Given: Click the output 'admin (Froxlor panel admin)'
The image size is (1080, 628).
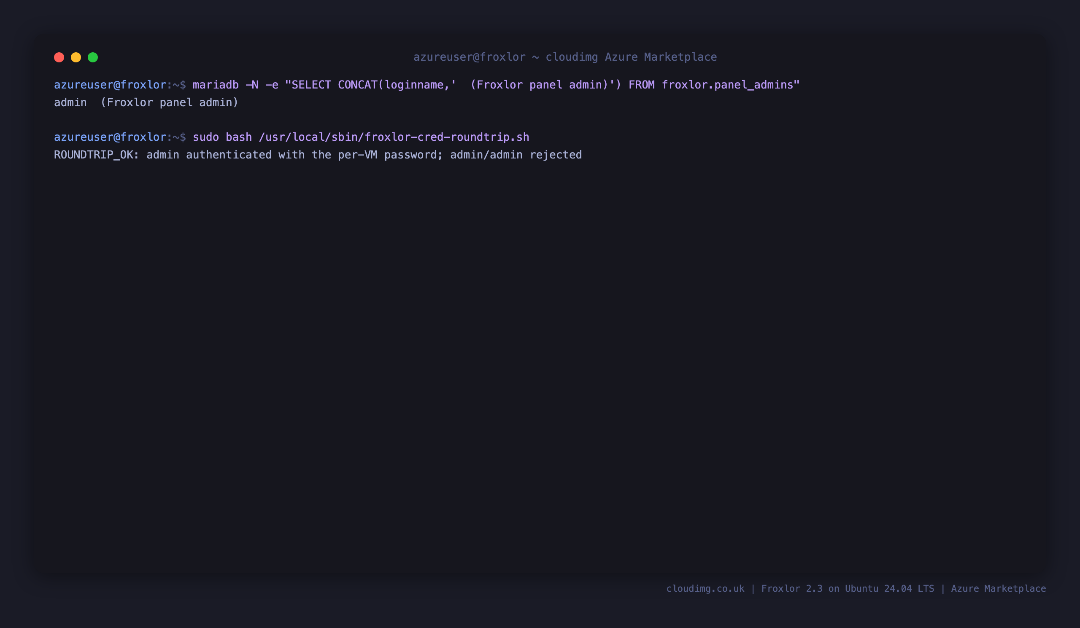Looking at the screenshot, I should coord(146,103).
